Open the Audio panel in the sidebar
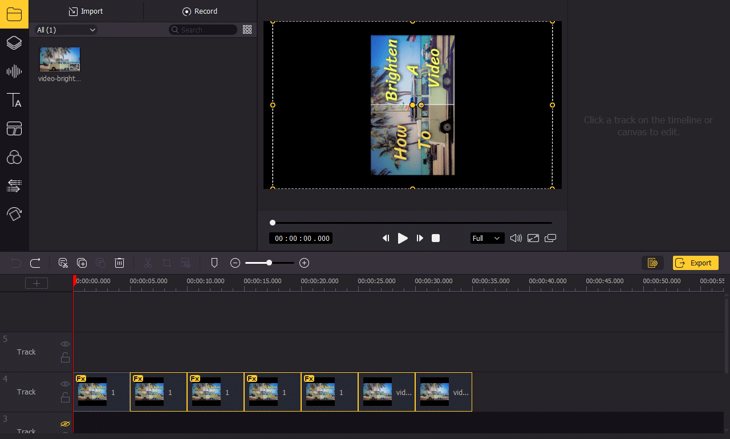 (x=14, y=71)
